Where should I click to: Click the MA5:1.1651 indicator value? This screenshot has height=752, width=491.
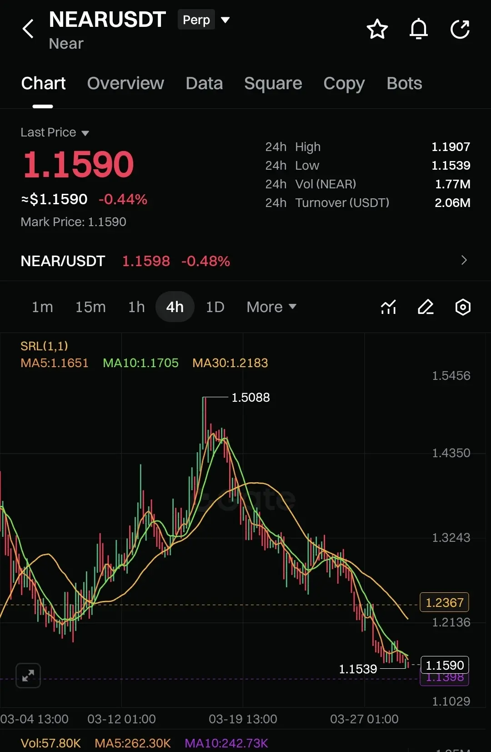(55, 363)
